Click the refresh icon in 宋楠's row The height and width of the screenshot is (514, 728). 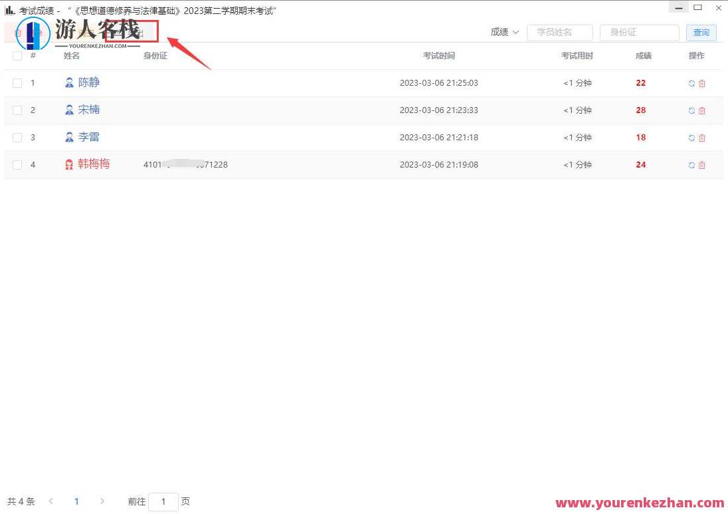691,110
